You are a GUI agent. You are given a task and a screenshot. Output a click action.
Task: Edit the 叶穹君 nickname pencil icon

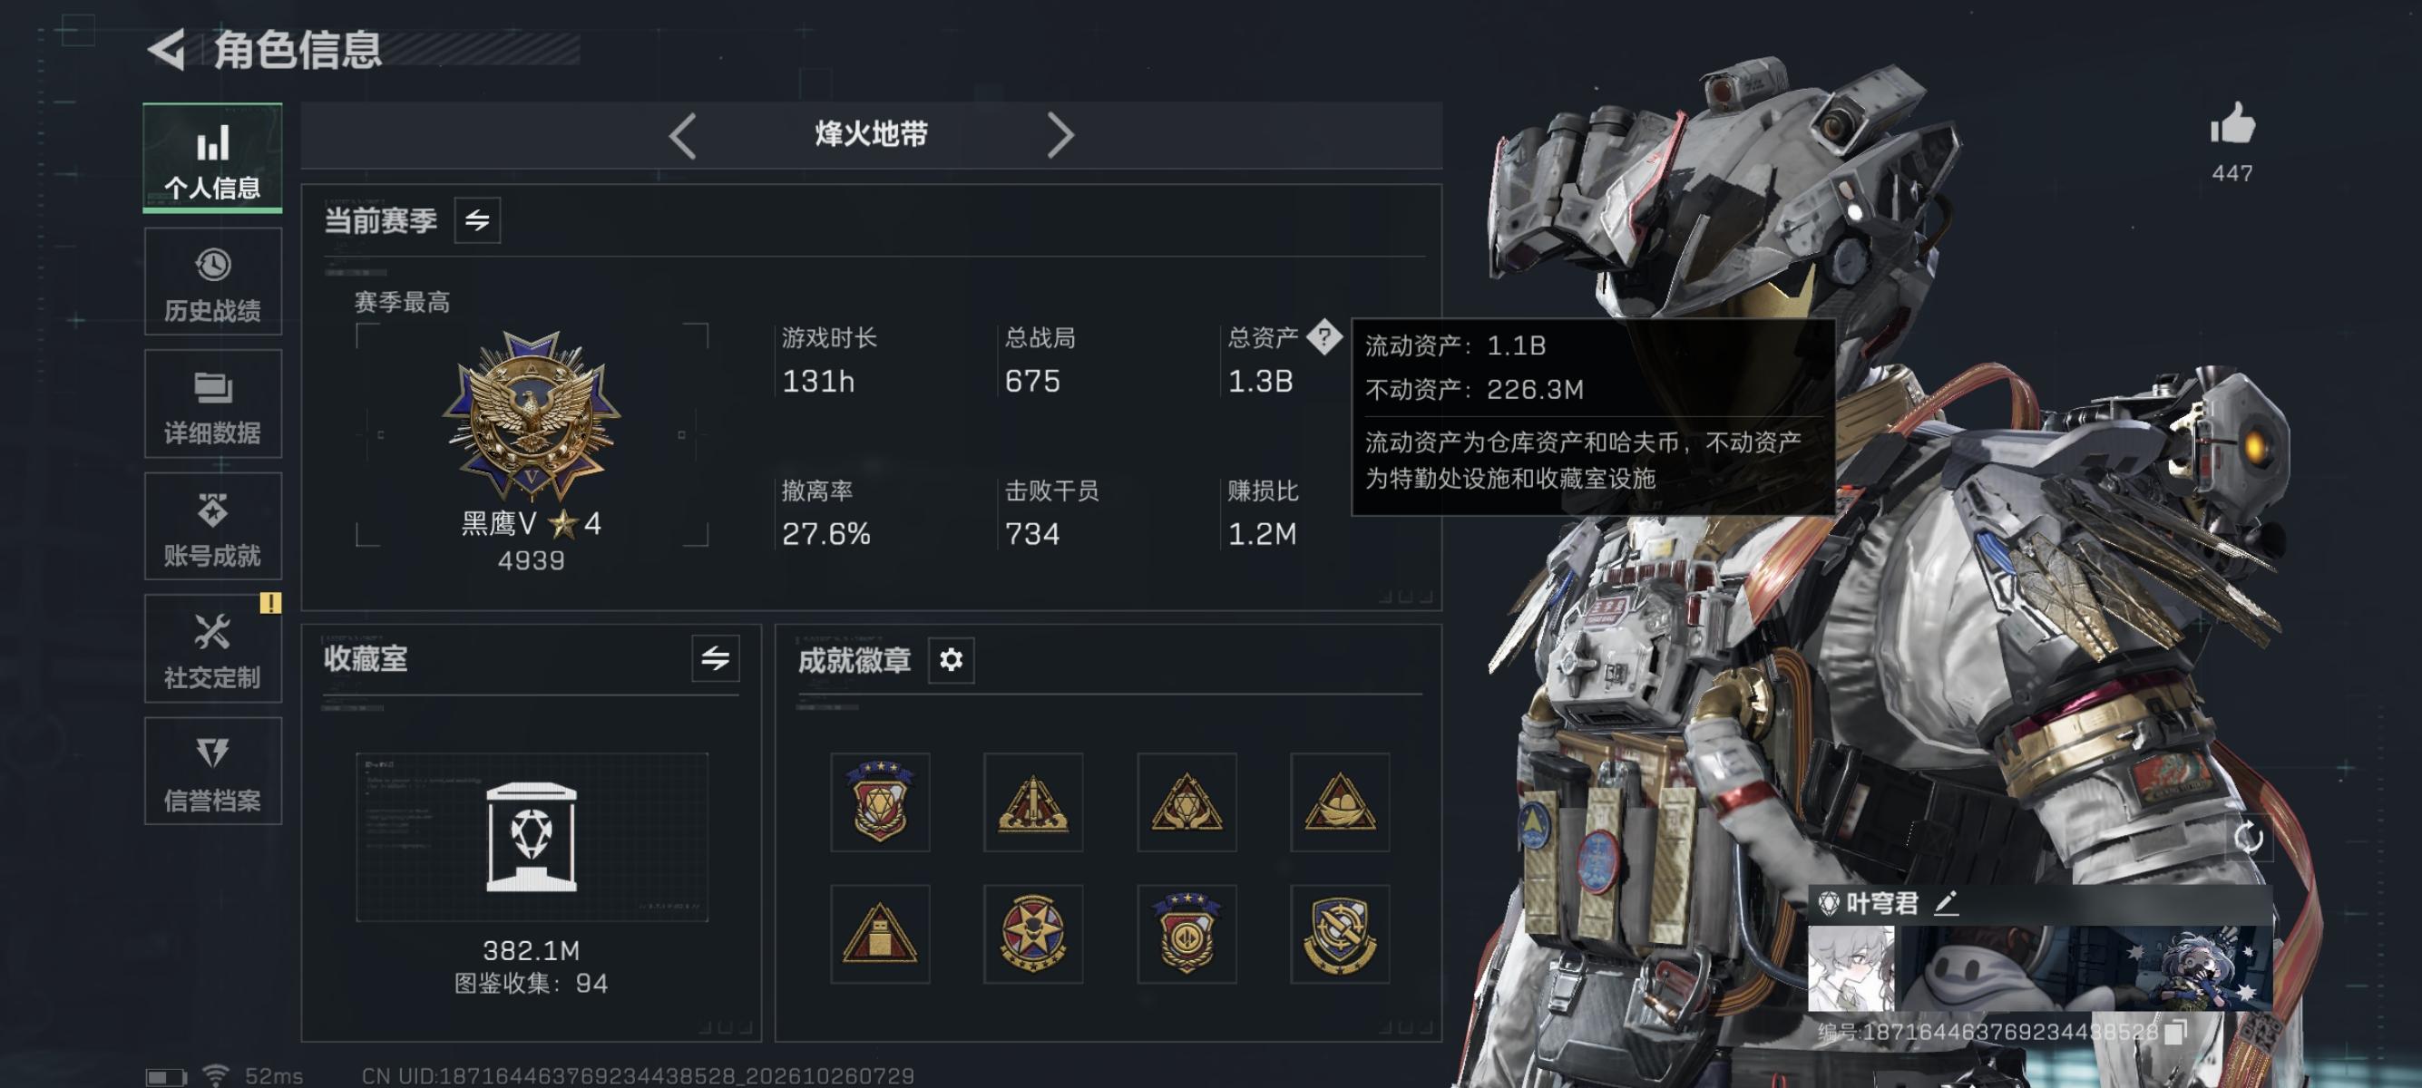(1947, 904)
